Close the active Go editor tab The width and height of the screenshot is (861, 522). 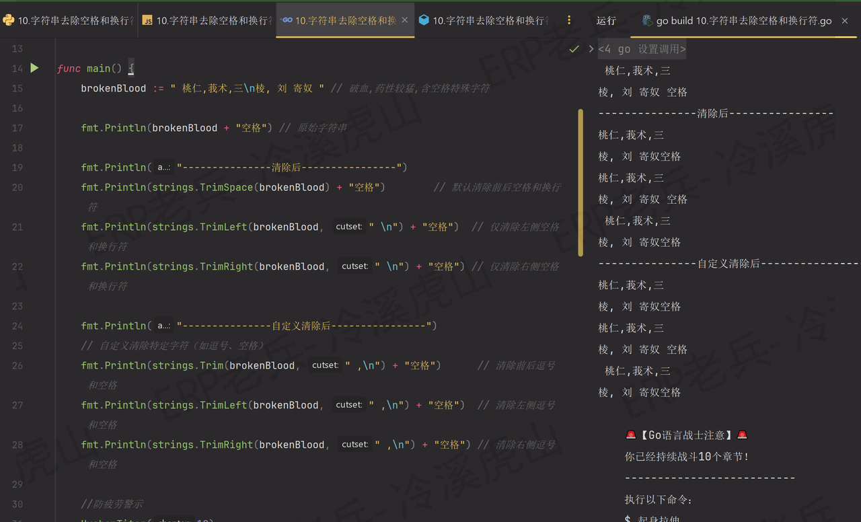(x=405, y=20)
